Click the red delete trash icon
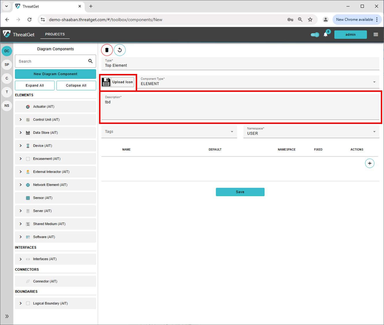Viewport: 384px width, 325px height. 107,50
